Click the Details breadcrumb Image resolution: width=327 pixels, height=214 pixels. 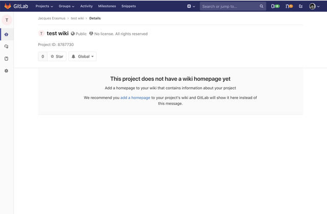coord(95,18)
